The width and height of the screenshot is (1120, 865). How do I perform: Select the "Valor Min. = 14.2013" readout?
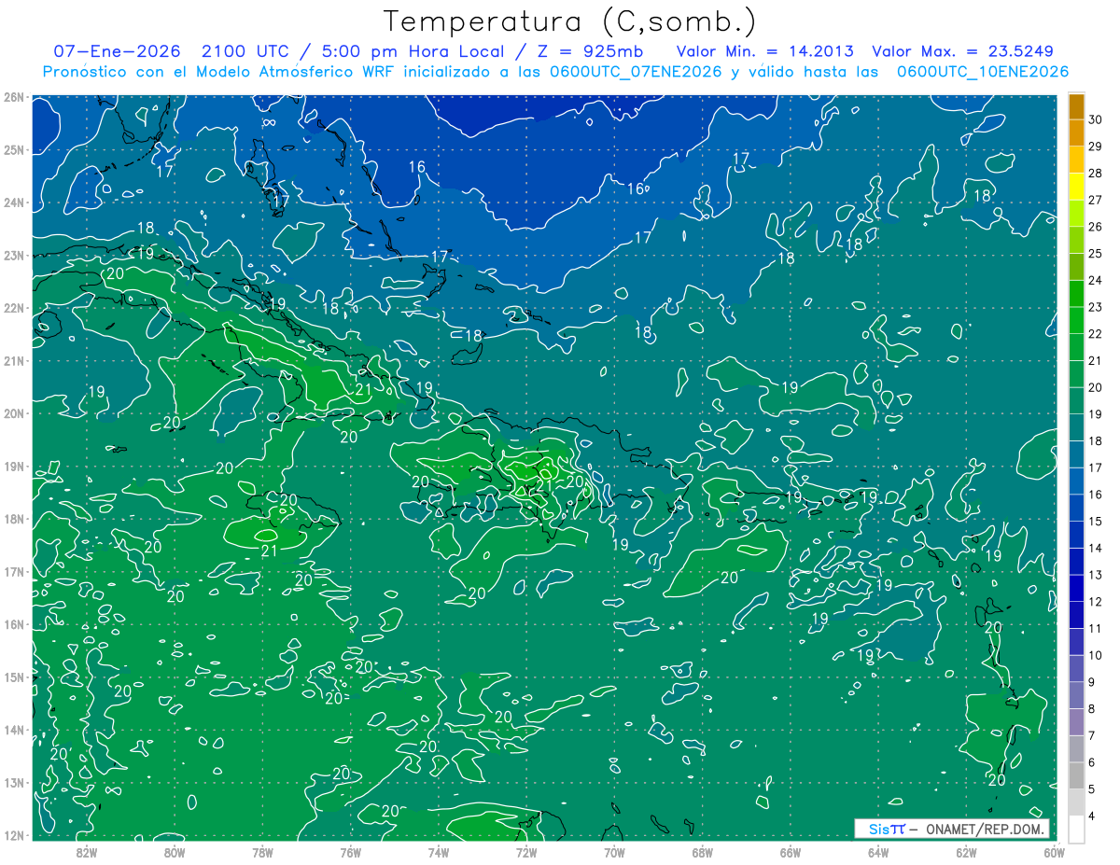[764, 51]
